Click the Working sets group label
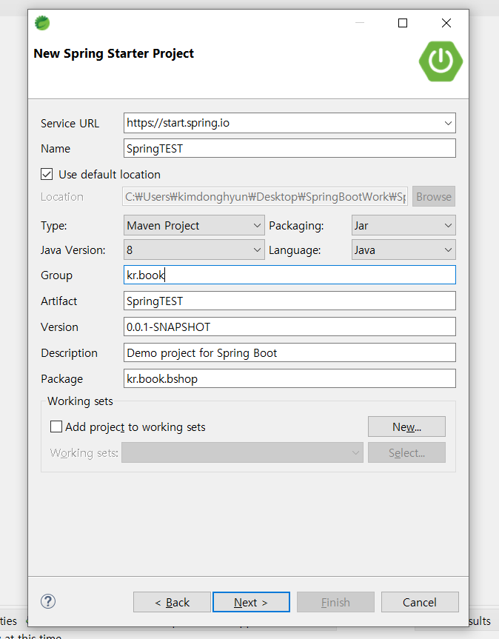This screenshot has height=639, width=499. (80, 401)
